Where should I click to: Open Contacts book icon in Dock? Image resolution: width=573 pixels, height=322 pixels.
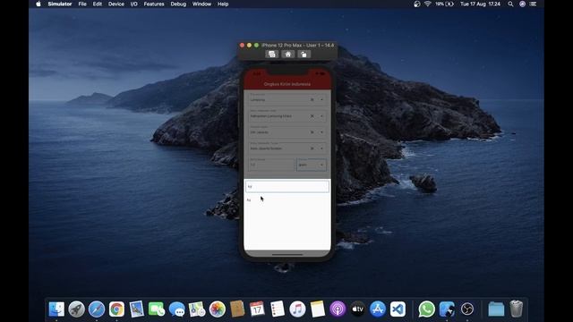coord(237,309)
